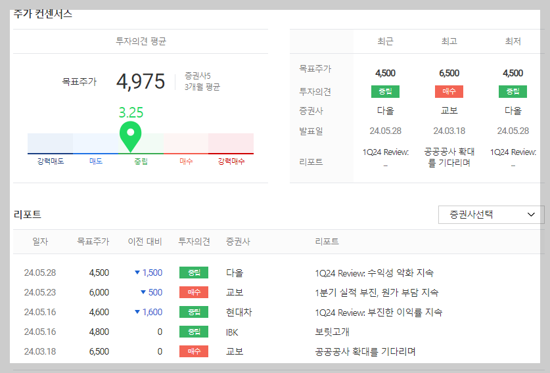Click the 매수 badge in 24.05.23 row
This screenshot has height=373, width=550.
tap(194, 292)
